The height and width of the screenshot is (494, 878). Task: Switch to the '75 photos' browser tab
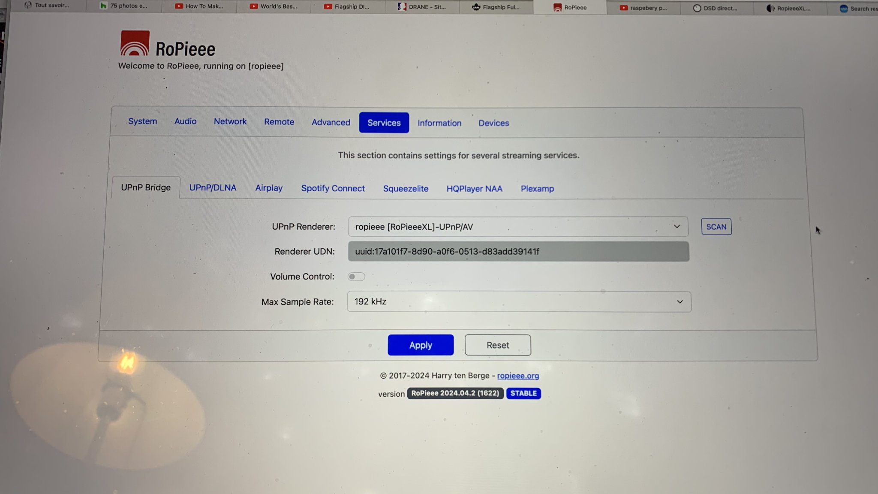[x=124, y=6]
